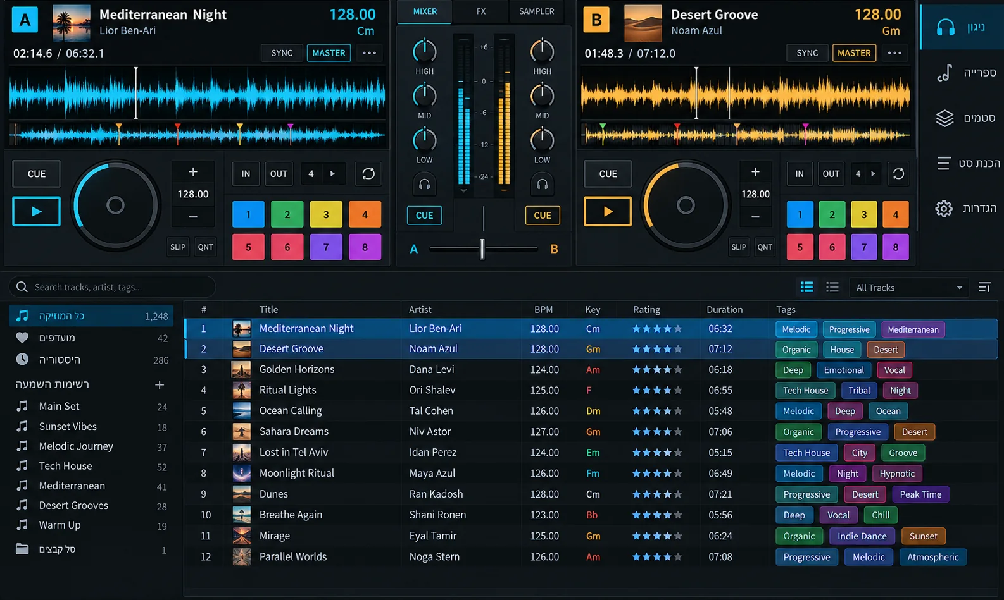Open the הגדרות settings section
The height and width of the screenshot is (600, 1004).
(x=965, y=209)
